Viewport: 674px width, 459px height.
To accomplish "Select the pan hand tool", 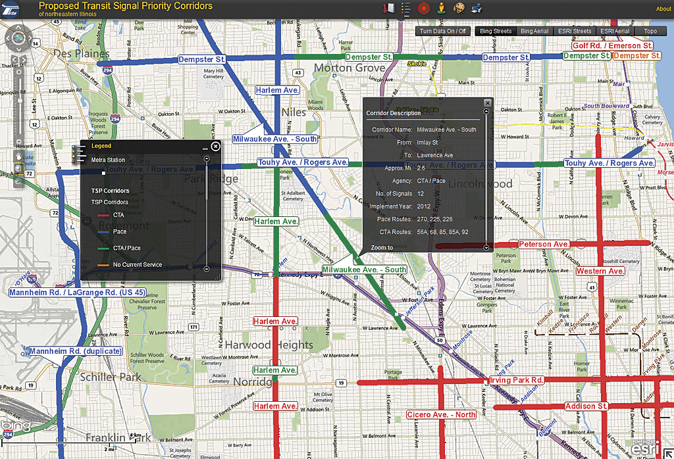I will pos(18,155).
